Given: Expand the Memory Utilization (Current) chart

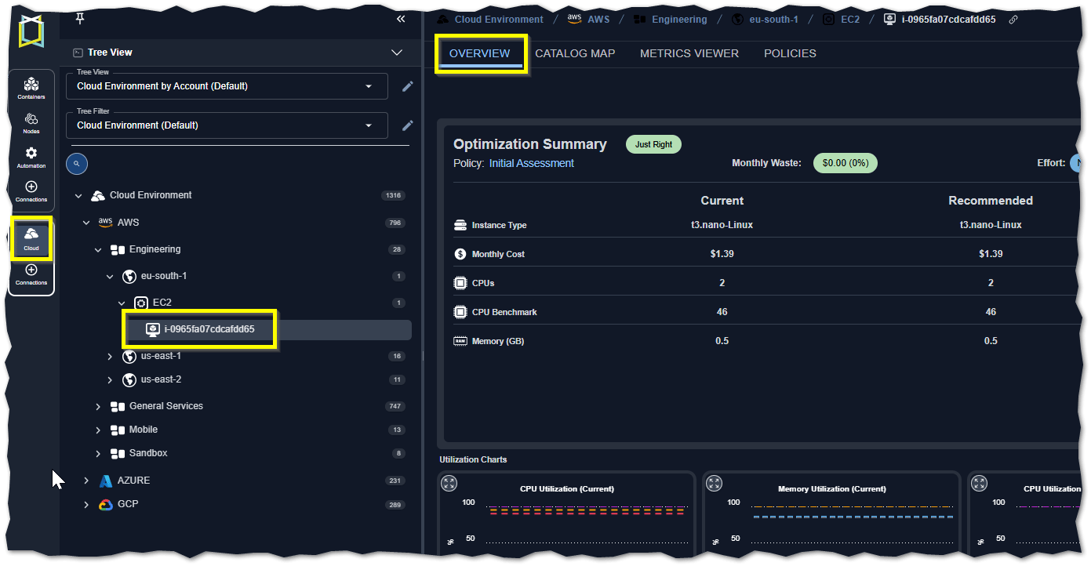Looking at the screenshot, I should click(715, 484).
